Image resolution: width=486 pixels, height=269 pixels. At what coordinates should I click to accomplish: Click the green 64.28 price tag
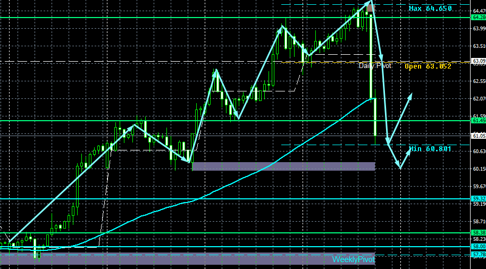coord(478,18)
